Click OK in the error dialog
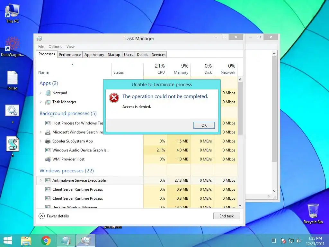The width and height of the screenshot is (329, 247). (x=204, y=125)
